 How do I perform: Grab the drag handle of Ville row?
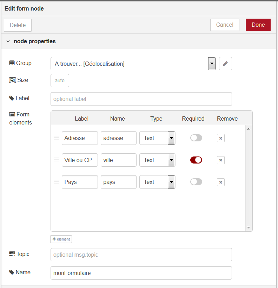point(57,160)
